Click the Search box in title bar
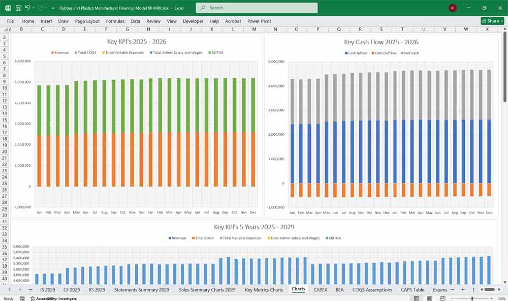This screenshot has height=301, width=508. click(257, 8)
